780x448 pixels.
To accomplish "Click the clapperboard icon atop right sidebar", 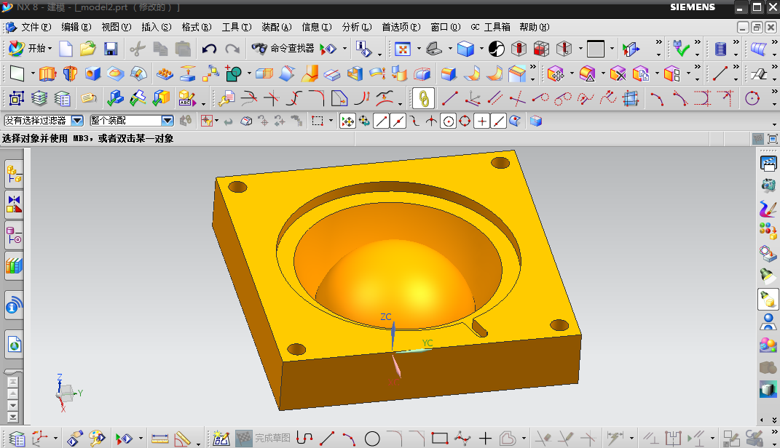I will pyautogui.click(x=768, y=163).
